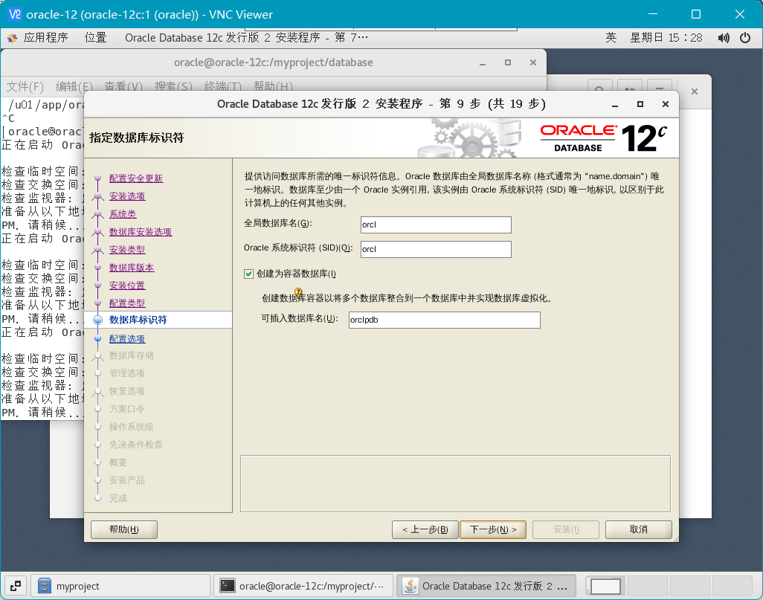Open the 位置 menu in top panel
This screenshot has width=763, height=600.
(x=95, y=37)
